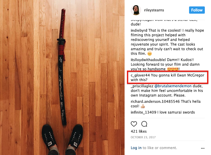This screenshot has height=155, width=211.
Task: Open the three-dot more options menu
Action: [203, 148]
